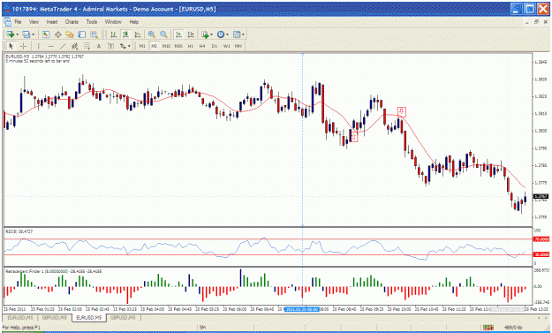Select the Text Label tool (T icon)
The width and height of the screenshot is (552, 333).
click(x=110, y=46)
